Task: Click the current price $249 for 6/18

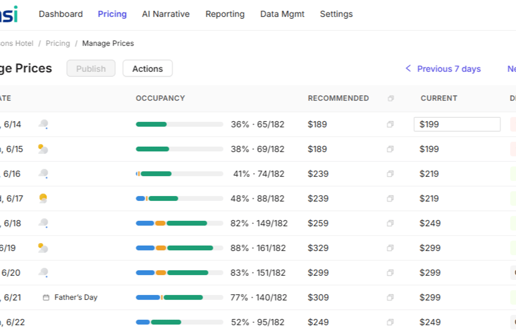Action: pos(430,223)
